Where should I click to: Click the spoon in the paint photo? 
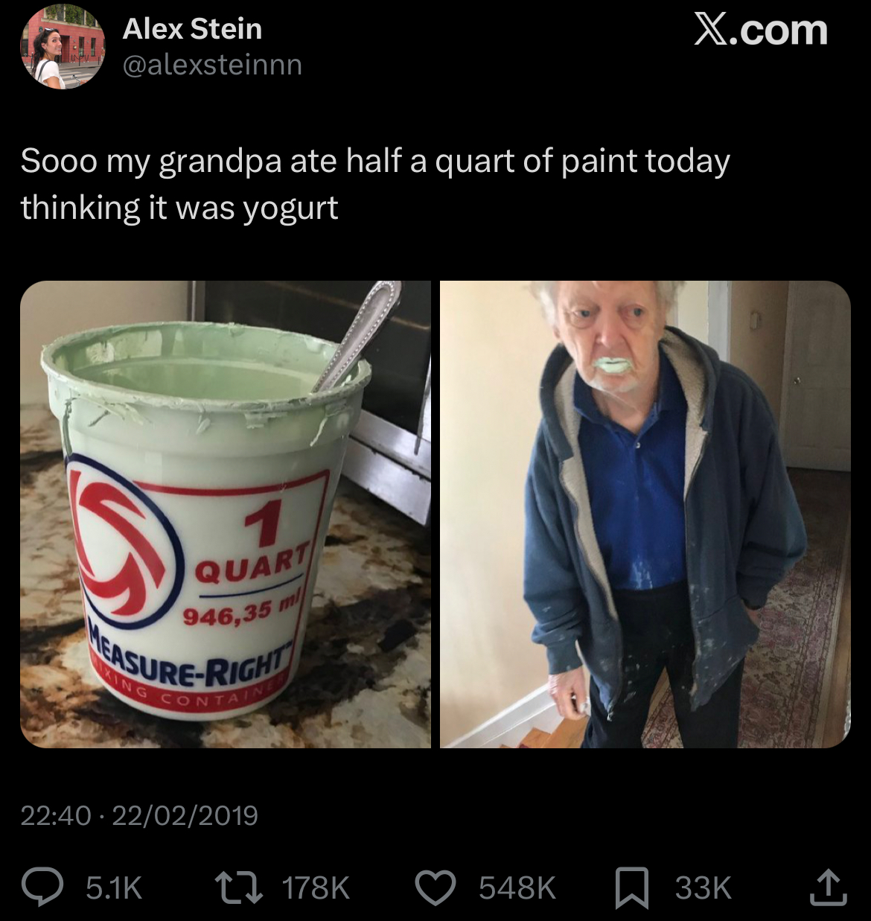(357, 335)
